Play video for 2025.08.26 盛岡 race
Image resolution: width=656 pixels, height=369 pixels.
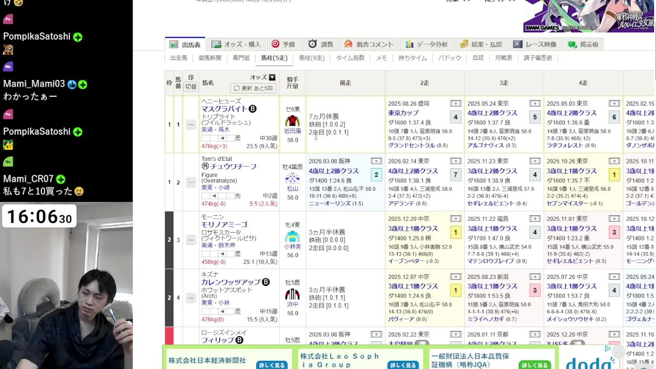point(456,104)
